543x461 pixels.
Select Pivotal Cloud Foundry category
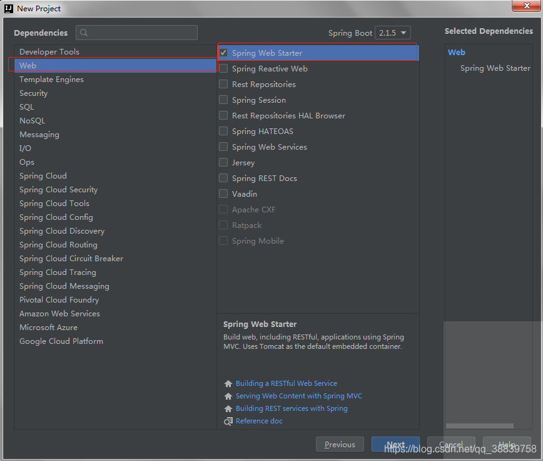(115, 300)
